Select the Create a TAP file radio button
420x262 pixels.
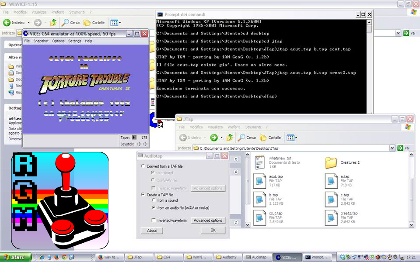[x=143, y=195]
